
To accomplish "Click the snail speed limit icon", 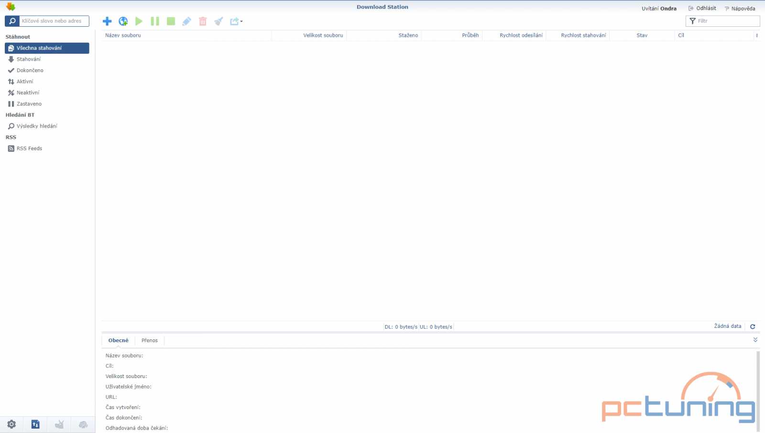I will (59, 424).
